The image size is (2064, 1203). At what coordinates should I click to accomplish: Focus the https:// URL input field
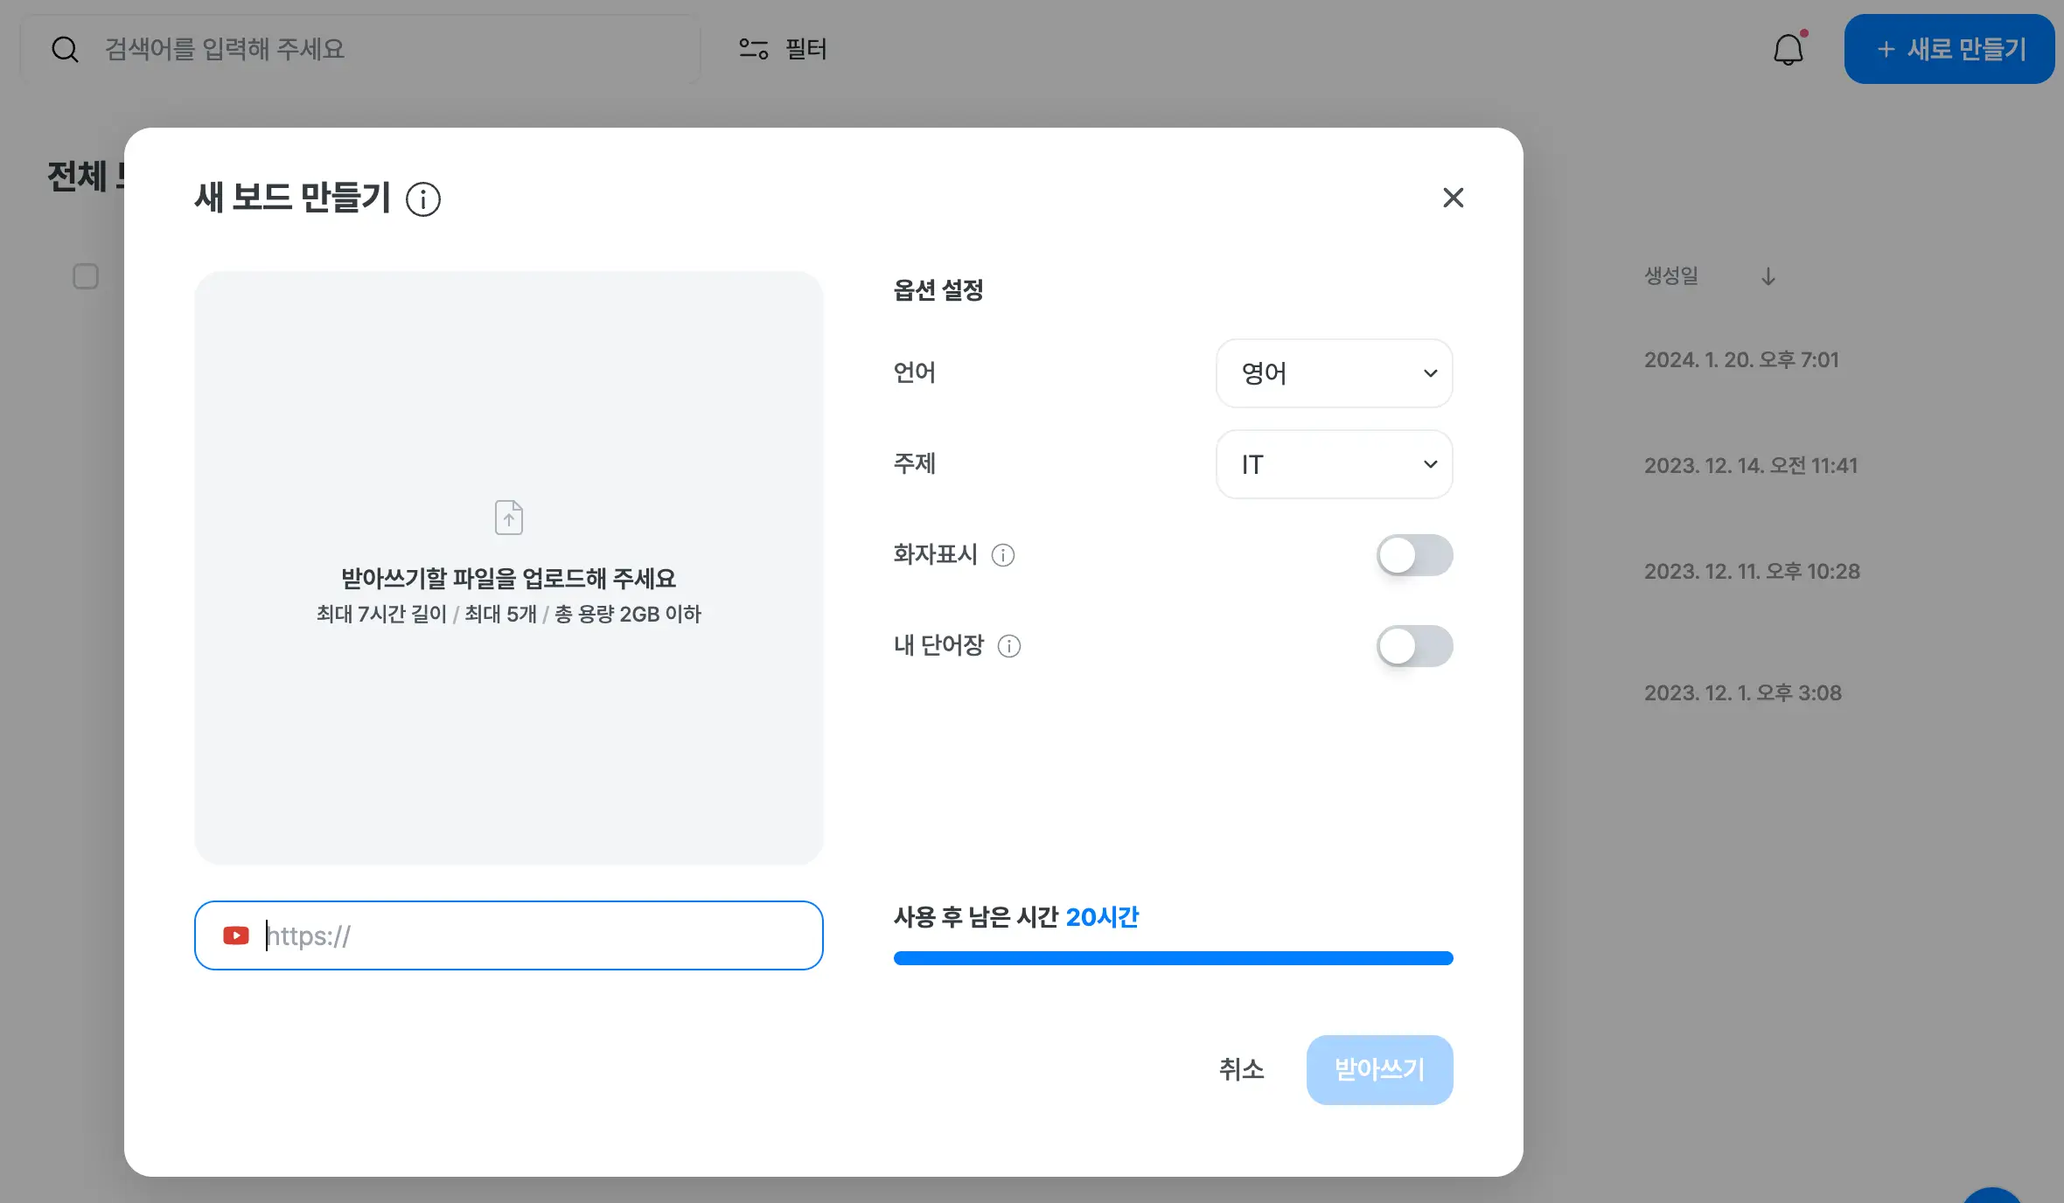(x=509, y=935)
